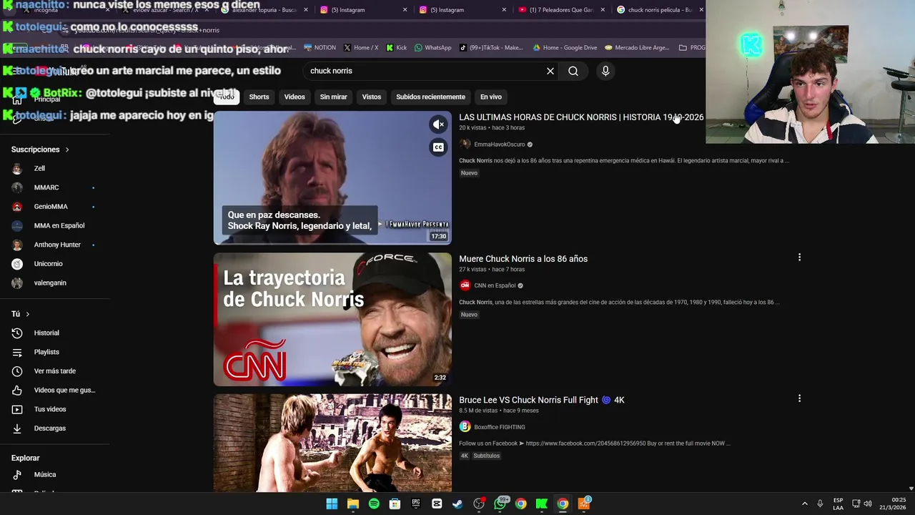
Task: Open the Ver más tarde clock icon
Action: pos(17,371)
